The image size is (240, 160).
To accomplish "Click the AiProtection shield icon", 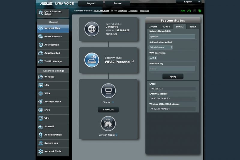I will 41,45.
